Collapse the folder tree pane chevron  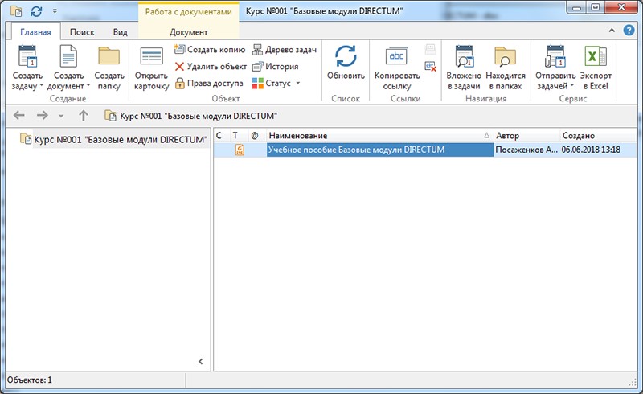[200, 362]
